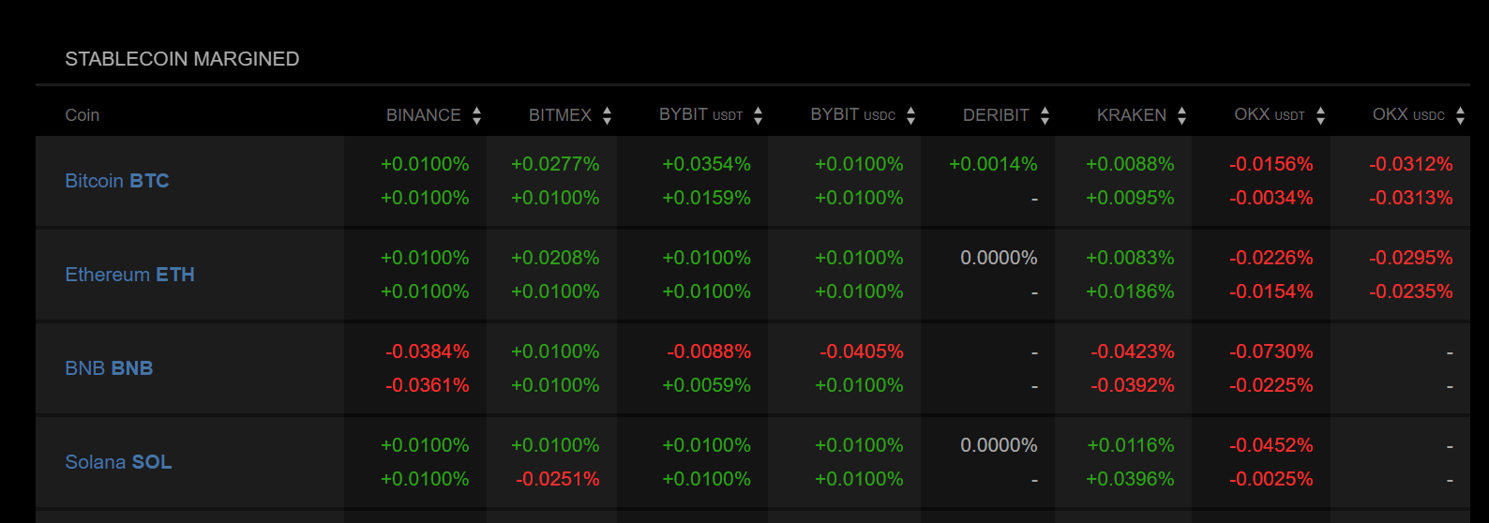Screen dimensions: 1489x523
Task: Click the OKX USDC sort arrows
Action: (x=1461, y=115)
